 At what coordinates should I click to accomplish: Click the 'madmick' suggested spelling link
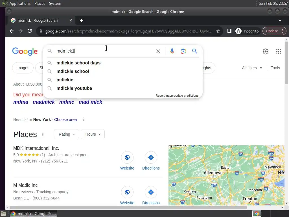tap(44, 102)
